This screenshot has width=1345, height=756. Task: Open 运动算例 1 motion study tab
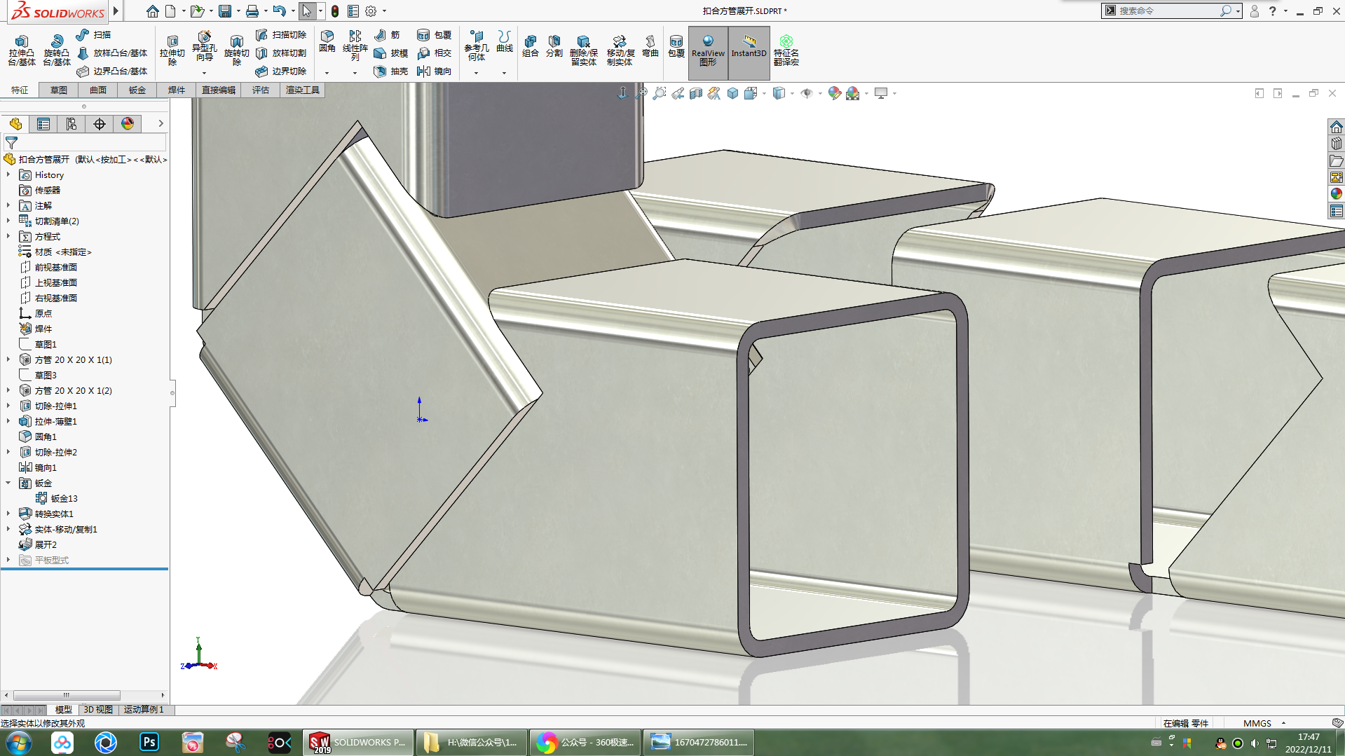144,710
